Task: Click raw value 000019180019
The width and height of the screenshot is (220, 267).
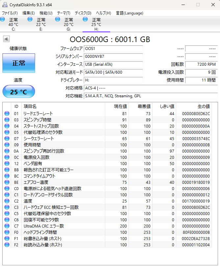Action: 196,182
